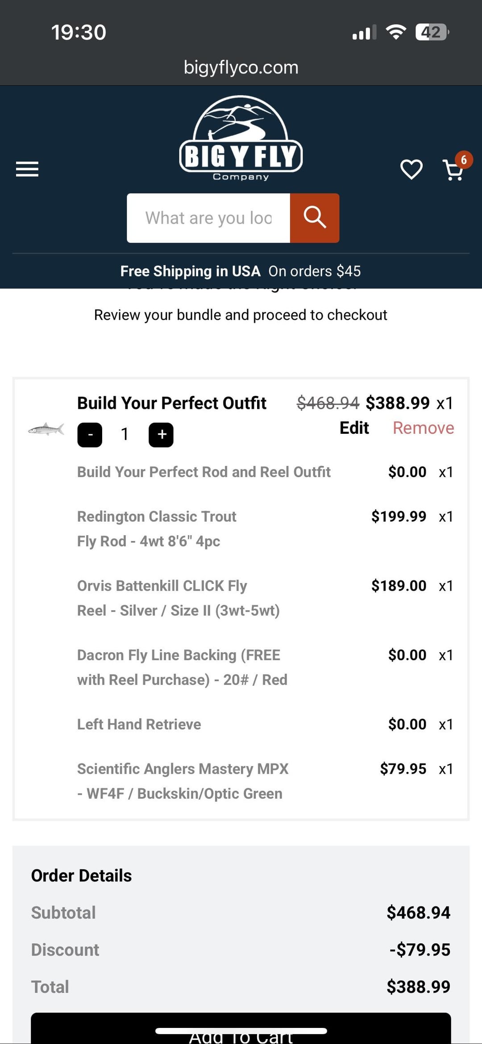Viewport: 482px width, 1044px height.
Task: Open the Redington Classic Trout Fly Rod item
Action: coord(157,528)
